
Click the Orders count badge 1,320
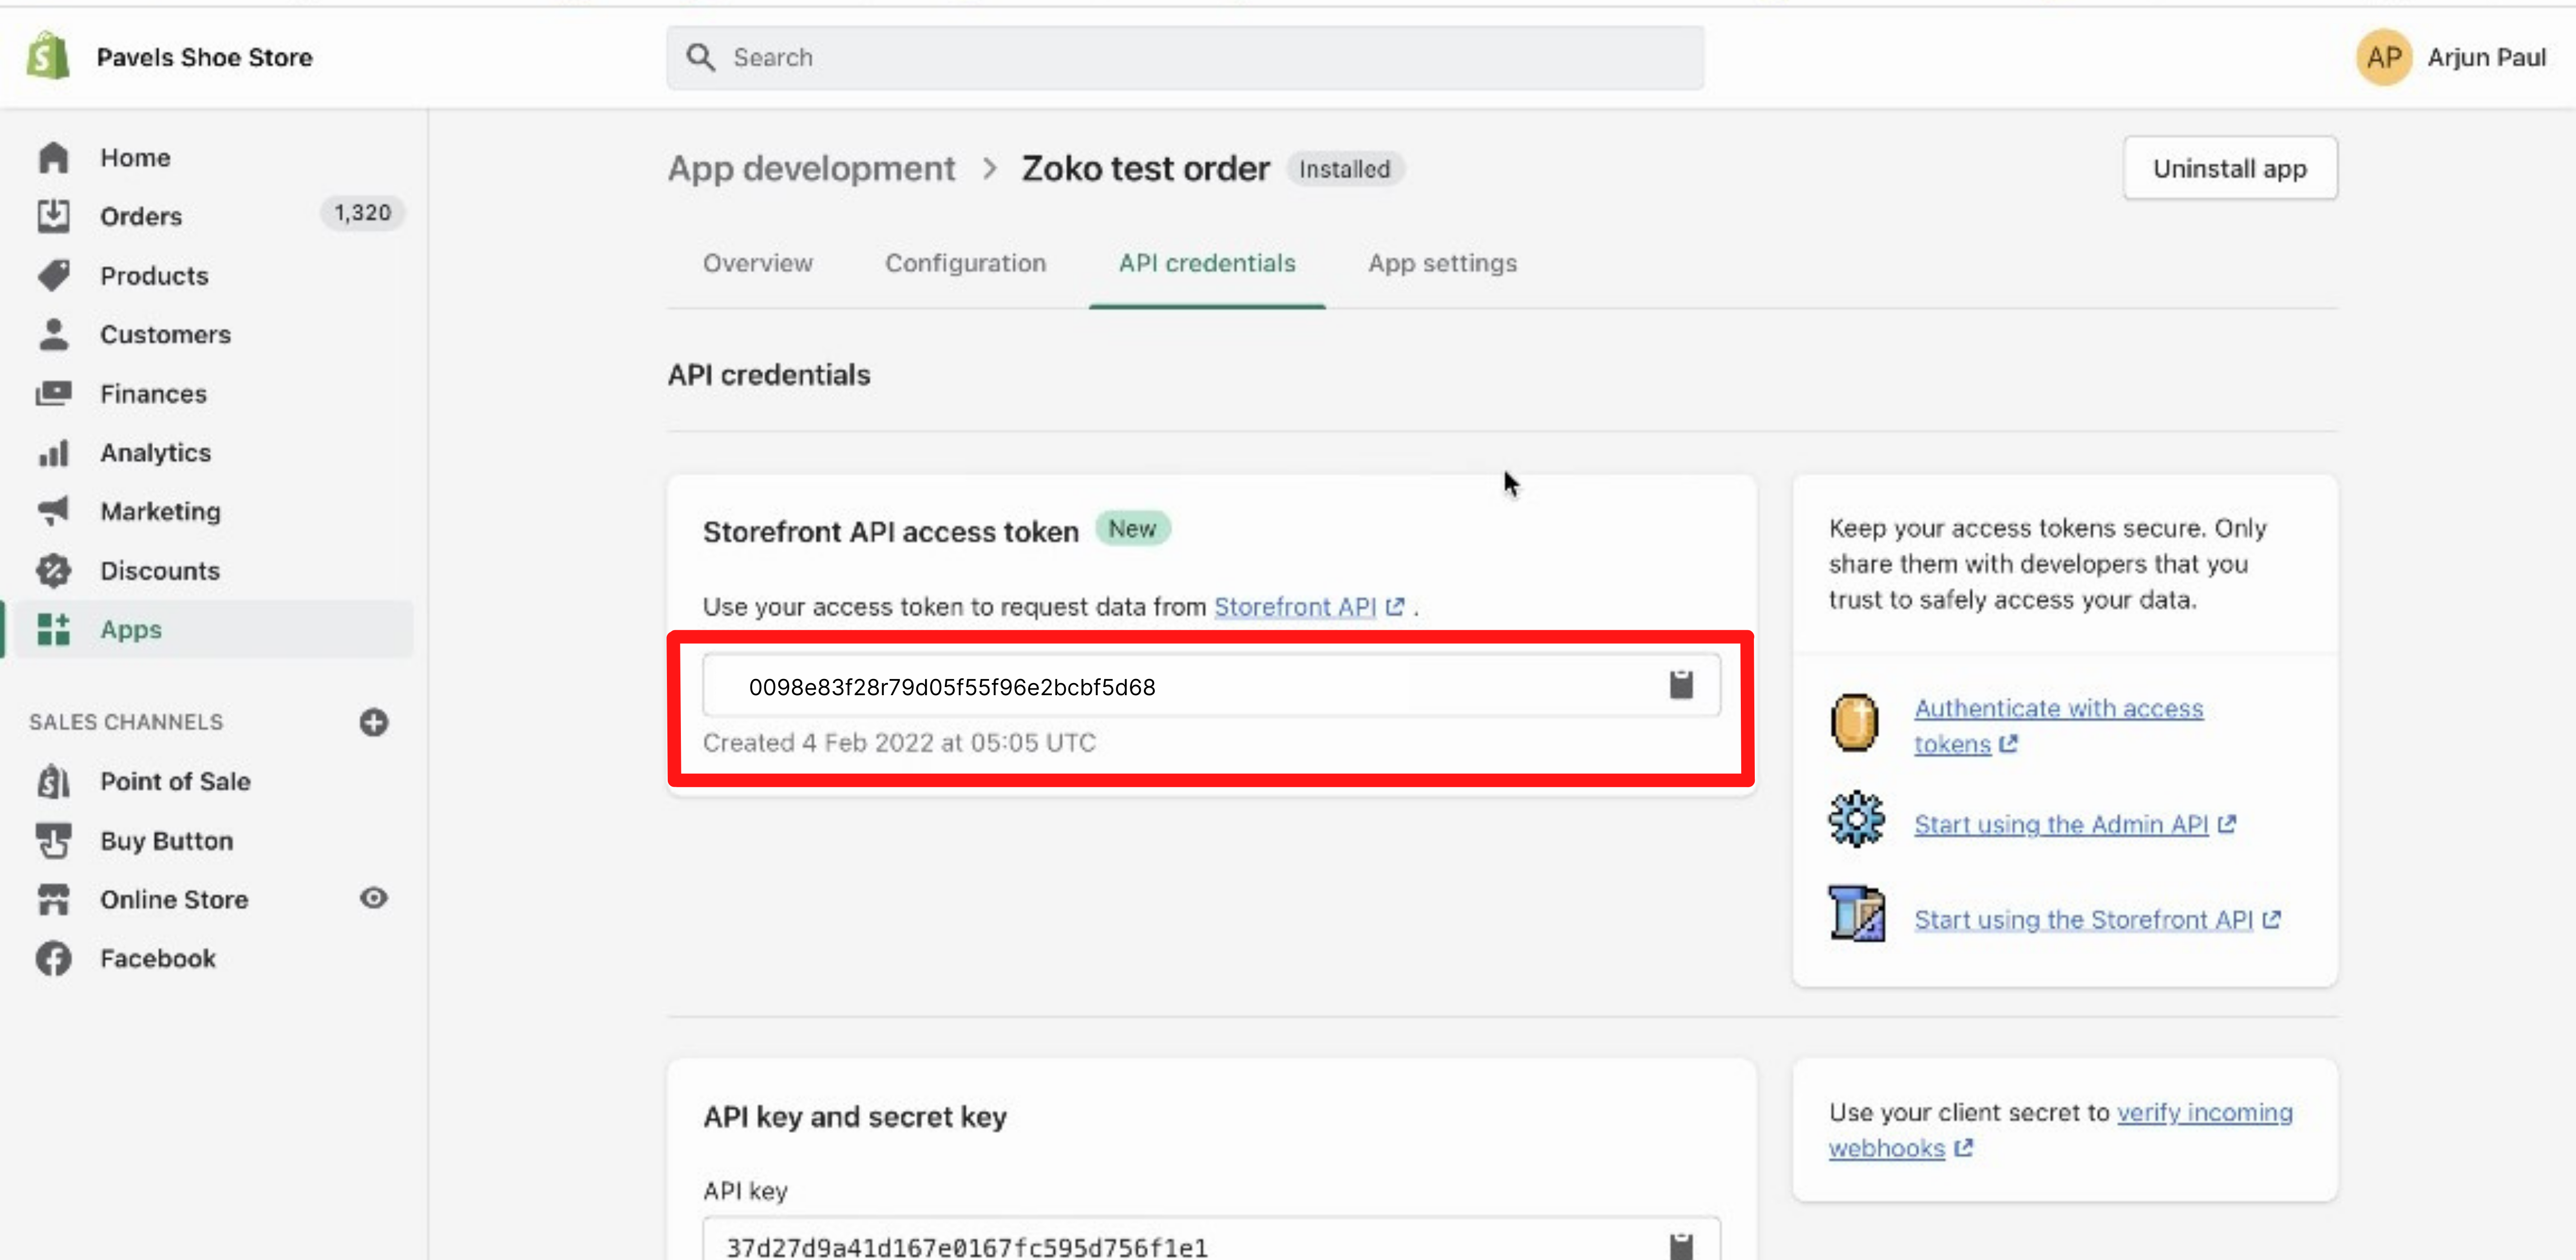362,213
